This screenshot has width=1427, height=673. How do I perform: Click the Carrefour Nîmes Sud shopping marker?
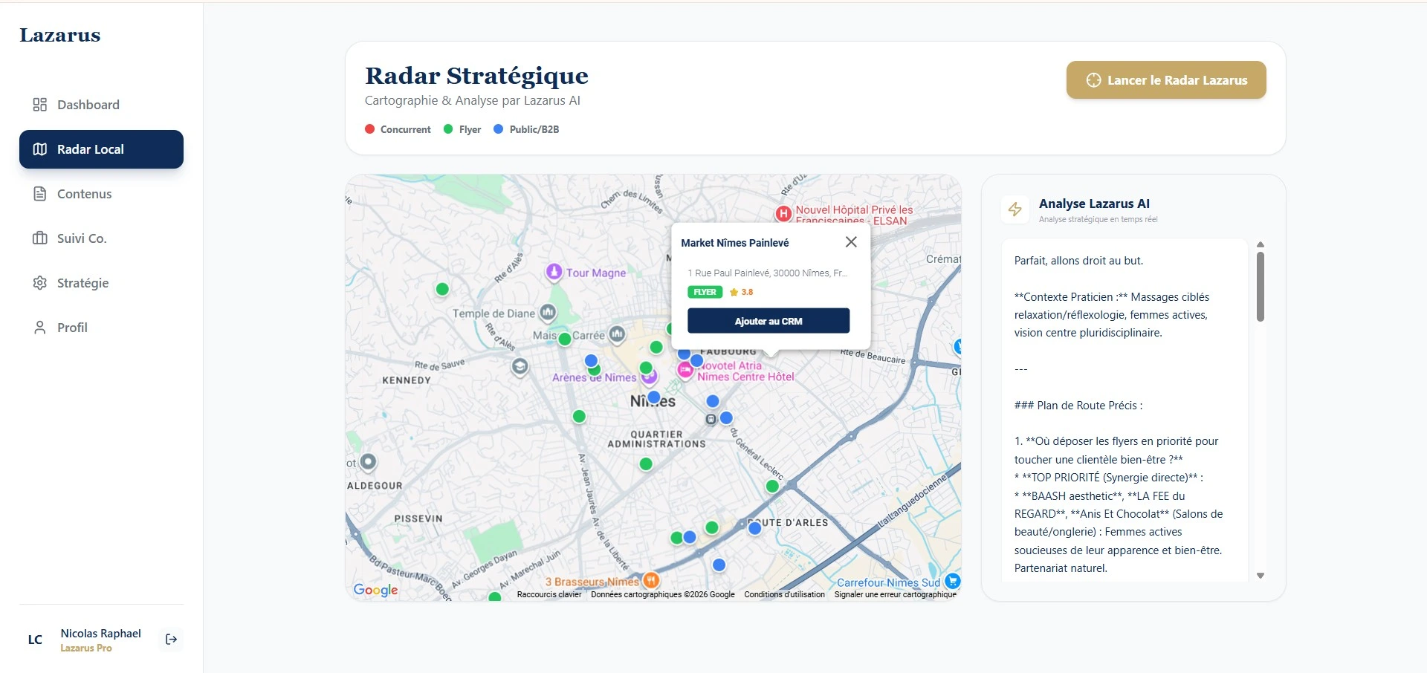(x=952, y=582)
